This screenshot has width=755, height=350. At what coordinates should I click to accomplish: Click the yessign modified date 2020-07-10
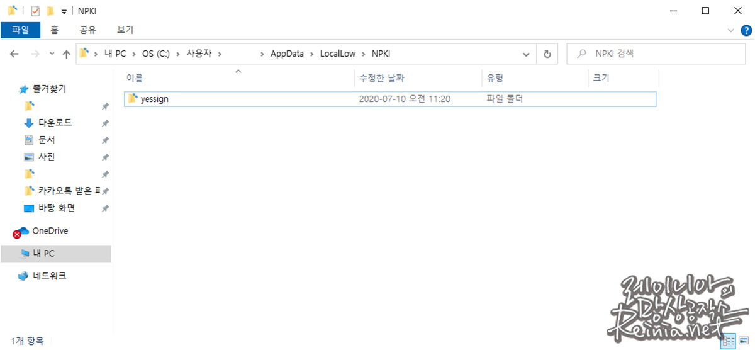click(405, 99)
